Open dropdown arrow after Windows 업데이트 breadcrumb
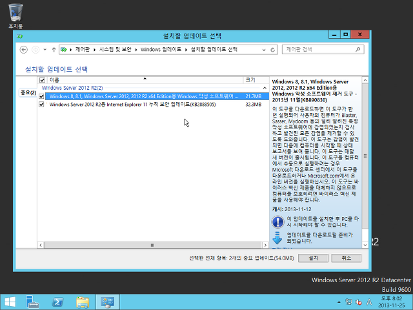Image resolution: width=413 pixels, height=310 pixels. pos(186,50)
